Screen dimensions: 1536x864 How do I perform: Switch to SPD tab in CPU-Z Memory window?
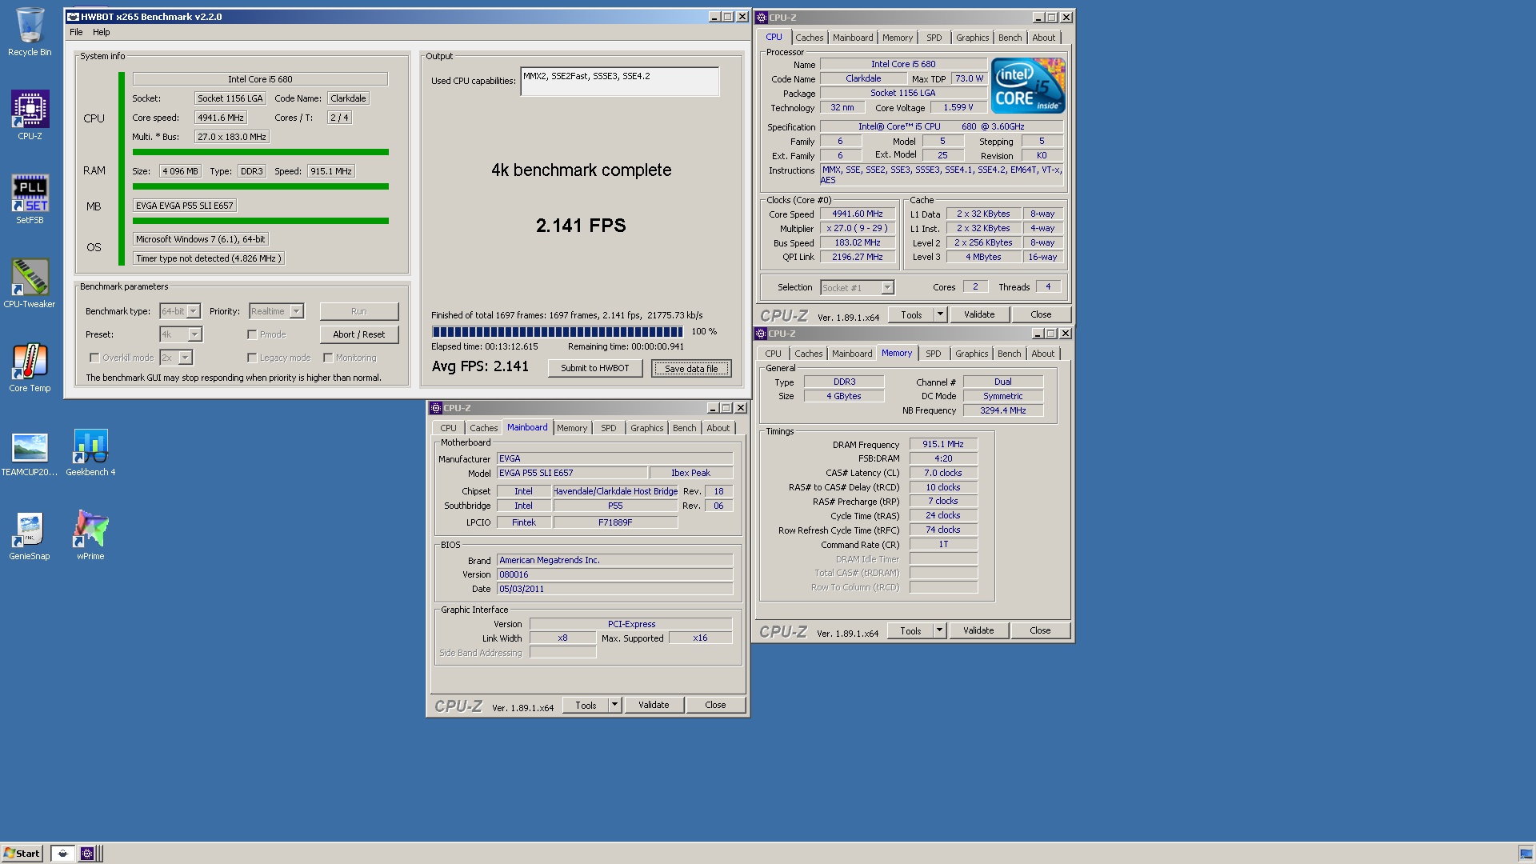pos(933,354)
